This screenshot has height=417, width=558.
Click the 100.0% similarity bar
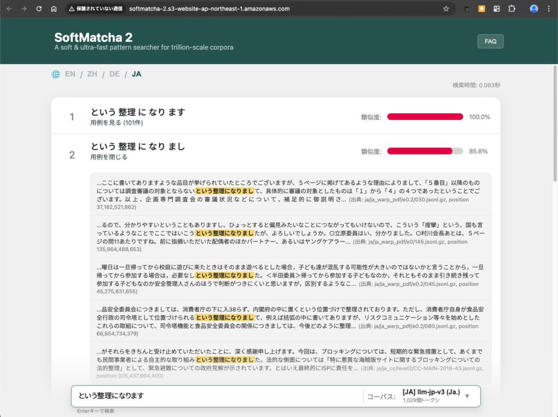(425, 116)
